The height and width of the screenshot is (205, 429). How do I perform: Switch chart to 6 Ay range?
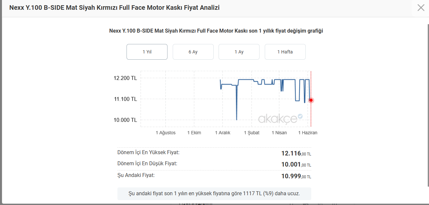193,52
